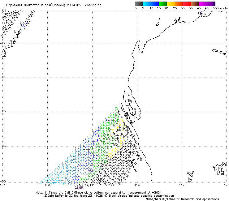The height and width of the screenshot is (201, 229).
Task: Choose the magenta 40–45 knots legend swatch
Action: 203,4
